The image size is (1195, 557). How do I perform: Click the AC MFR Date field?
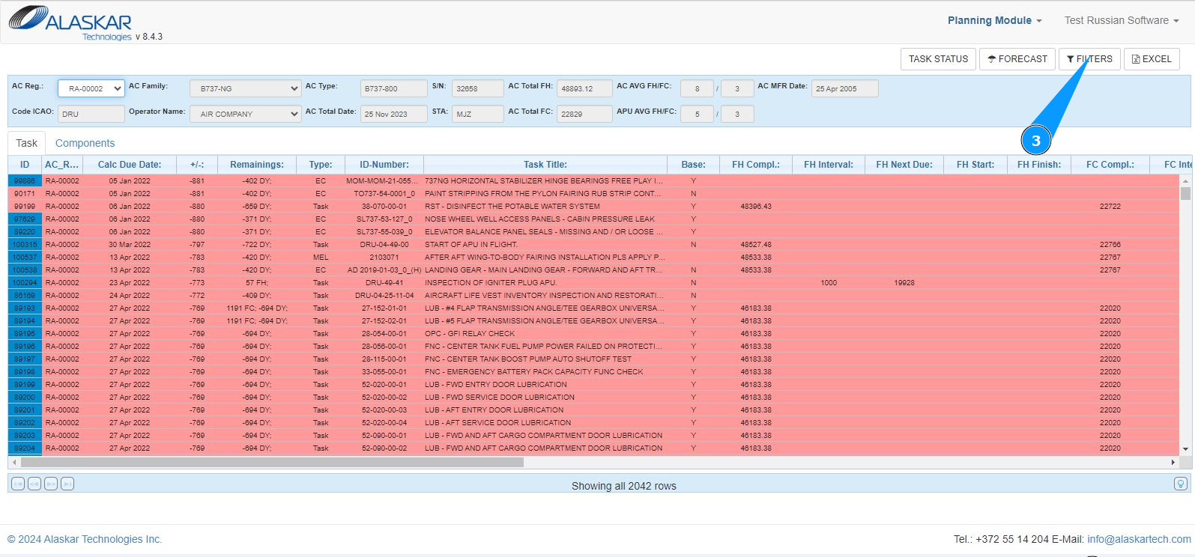[x=845, y=88]
